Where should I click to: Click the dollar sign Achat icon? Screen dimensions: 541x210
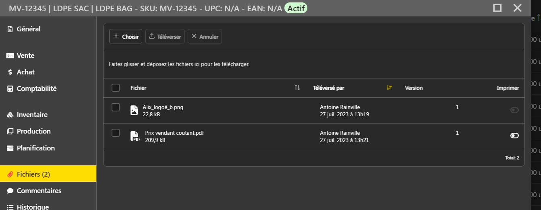[x=10, y=72]
